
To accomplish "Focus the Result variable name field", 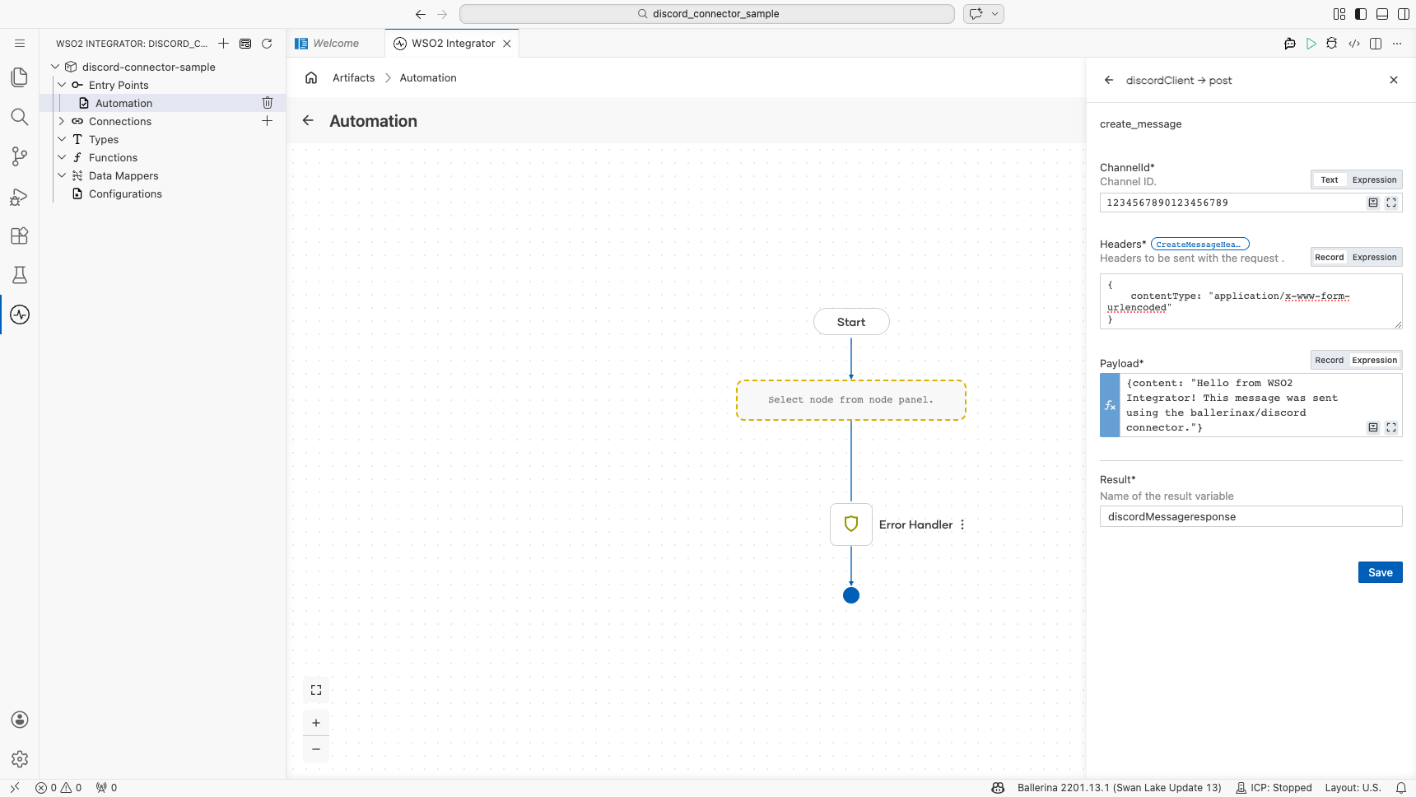I will pos(1251,517).
